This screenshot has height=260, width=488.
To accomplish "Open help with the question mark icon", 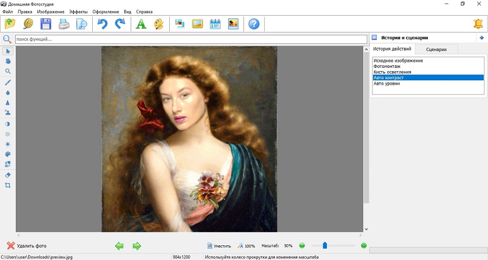I will tap(254, 24).
